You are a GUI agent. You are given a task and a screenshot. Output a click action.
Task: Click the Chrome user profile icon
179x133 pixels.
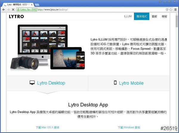(160, 1)
